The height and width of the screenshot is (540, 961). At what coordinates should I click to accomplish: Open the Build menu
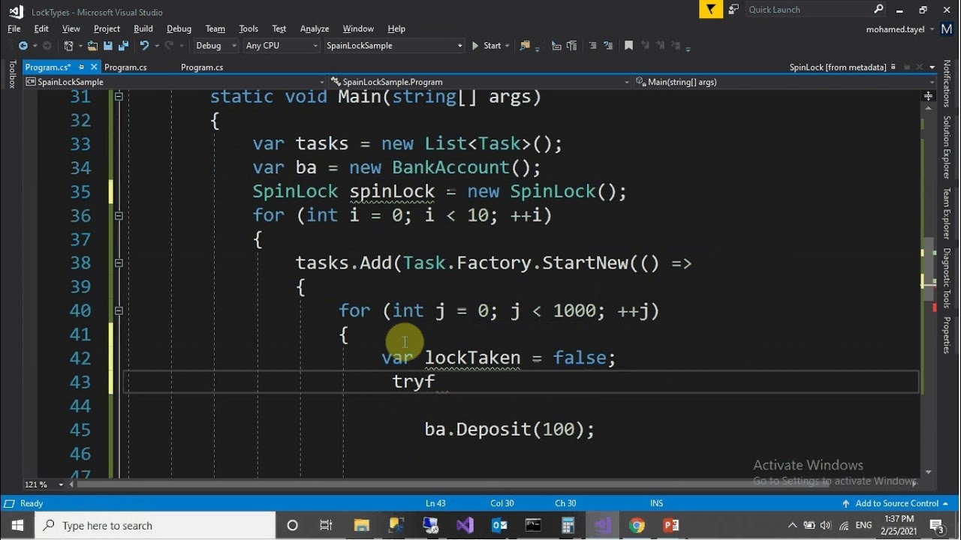[x=143, y=28]
